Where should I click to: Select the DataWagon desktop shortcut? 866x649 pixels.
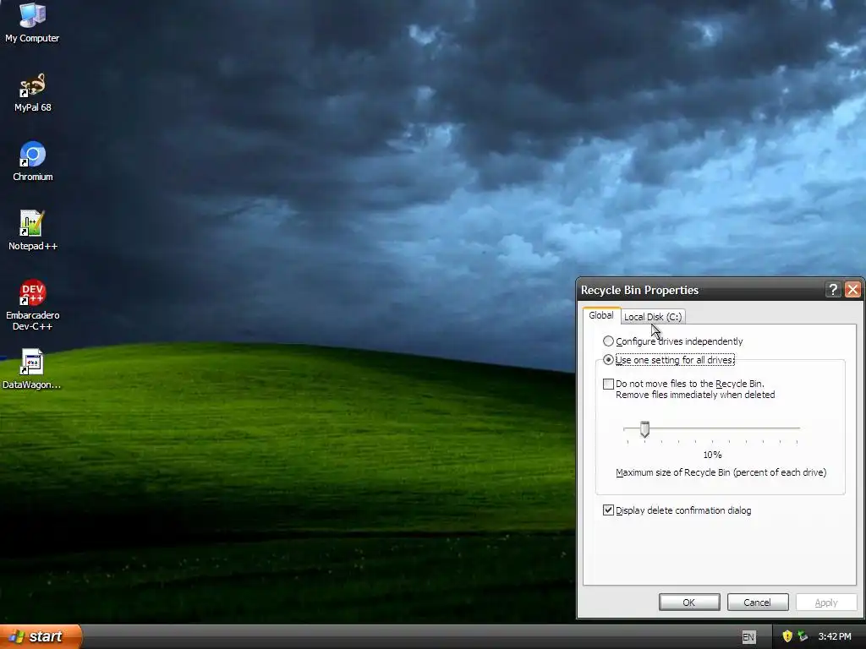tap(32, 368)
